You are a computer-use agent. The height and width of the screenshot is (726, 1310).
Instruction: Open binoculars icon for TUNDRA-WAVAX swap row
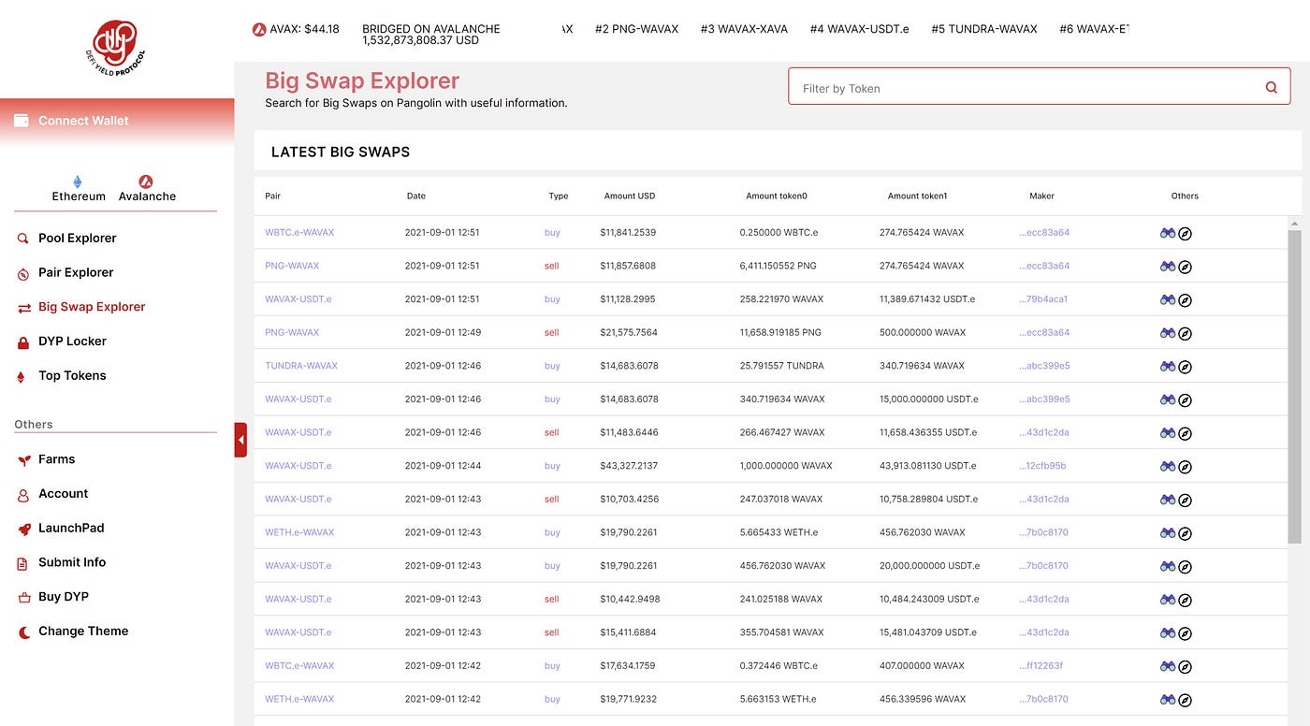pos(1168,367)
